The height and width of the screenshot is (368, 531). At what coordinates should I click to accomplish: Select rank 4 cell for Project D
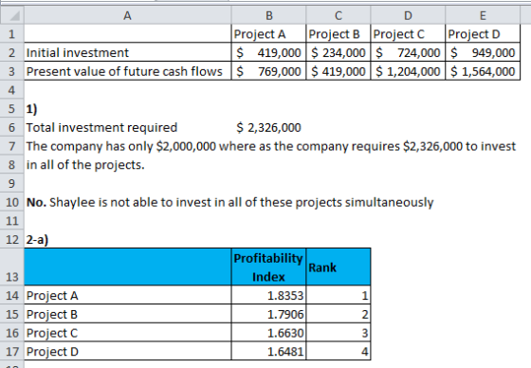coord(338,351)
